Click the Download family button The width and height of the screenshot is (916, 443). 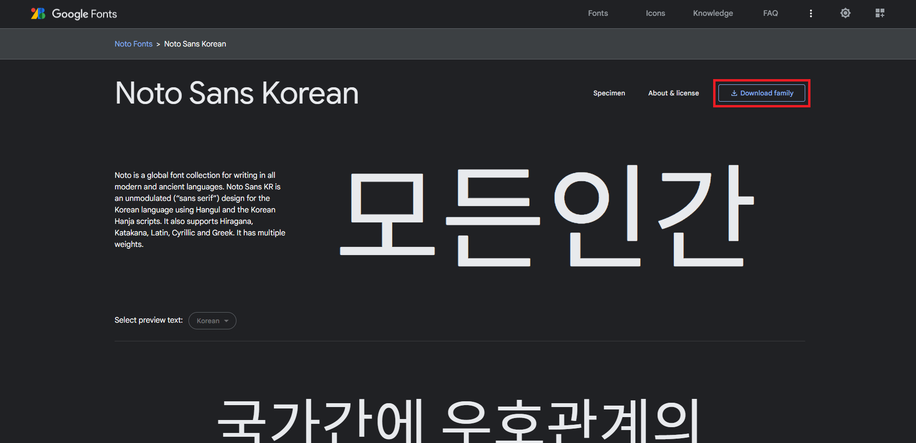[x=762, y=93]
